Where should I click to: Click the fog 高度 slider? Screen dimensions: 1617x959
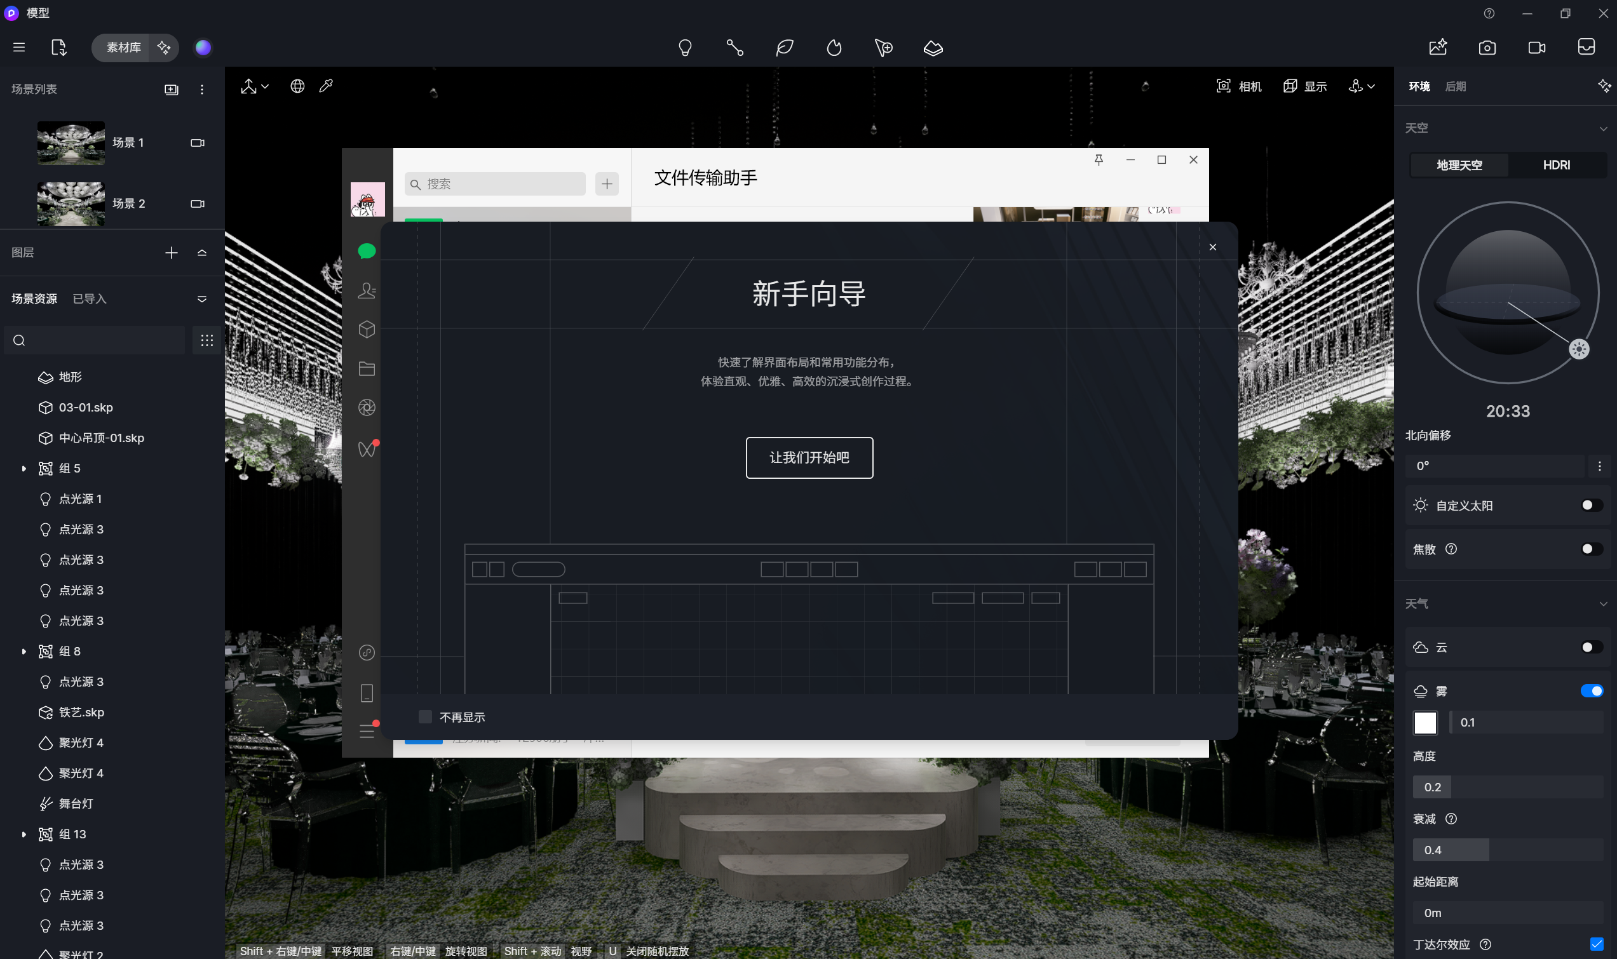click(1508, 787)
